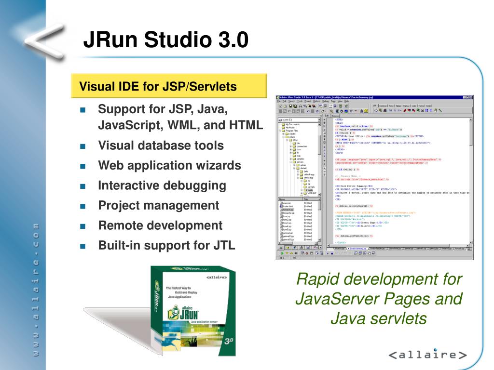Click the JRun product box image

coord(193,311)
